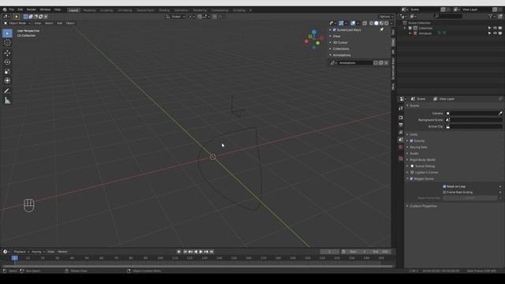Select the Measure tool
Viewport: 505px width, 284px height.
pyautogui.click(x=7, y=101)
